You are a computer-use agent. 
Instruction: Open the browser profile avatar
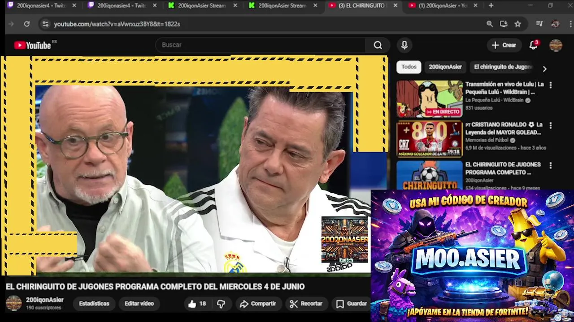point(555,24)
